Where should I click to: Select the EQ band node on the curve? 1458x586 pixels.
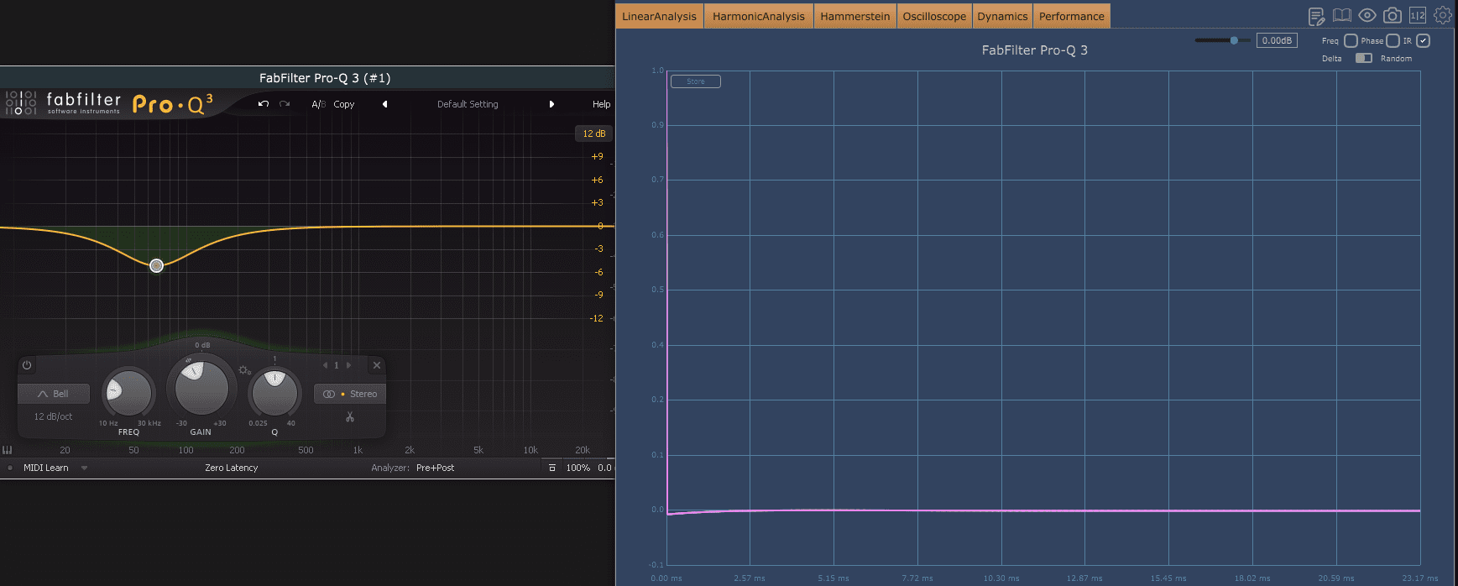(x=156, y=265)
